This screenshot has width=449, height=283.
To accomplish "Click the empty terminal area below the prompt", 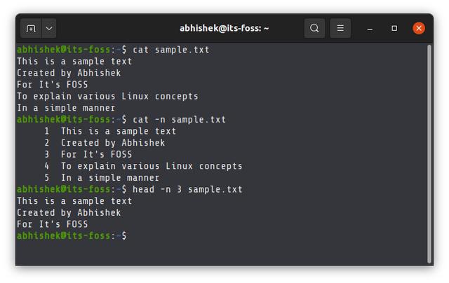I will tap(220, 253).
